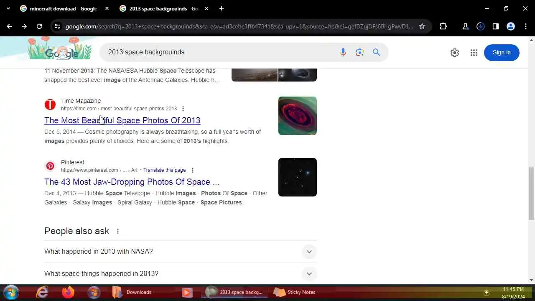The height and width of the screenshot is (301, 535).
Task: Open a new browser tab
Action: pos(222,8)
